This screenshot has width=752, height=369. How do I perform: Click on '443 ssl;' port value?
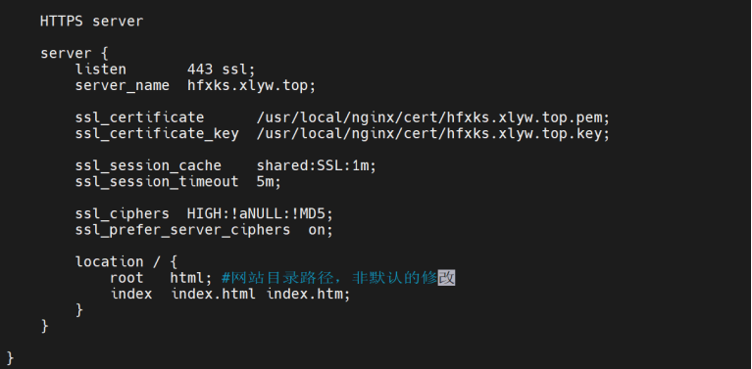222,69
